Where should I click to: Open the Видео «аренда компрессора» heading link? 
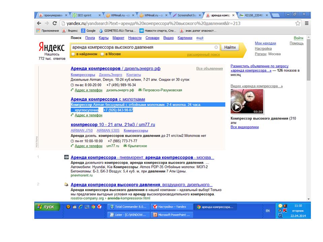coord(256,86)
